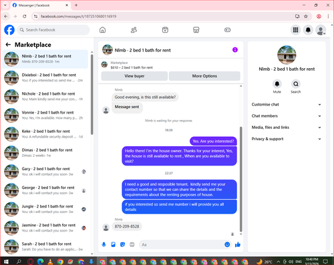This screenshot has height=265, width=334.
Task: Open the emoji picker smiley icon
Action: coord(227,244)
